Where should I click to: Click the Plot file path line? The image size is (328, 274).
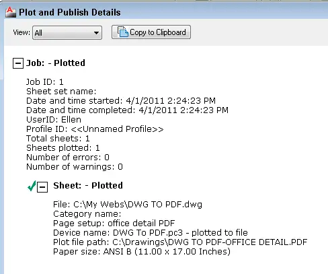coord(180,242)
